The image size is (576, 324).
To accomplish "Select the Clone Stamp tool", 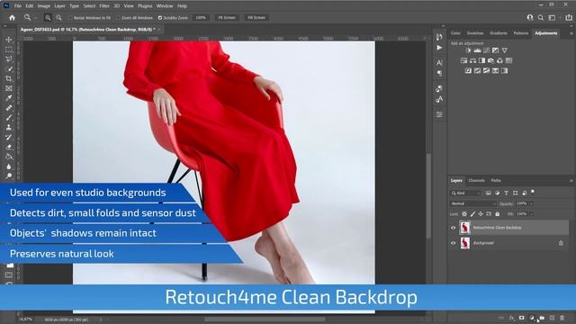I will pos(9,128).
